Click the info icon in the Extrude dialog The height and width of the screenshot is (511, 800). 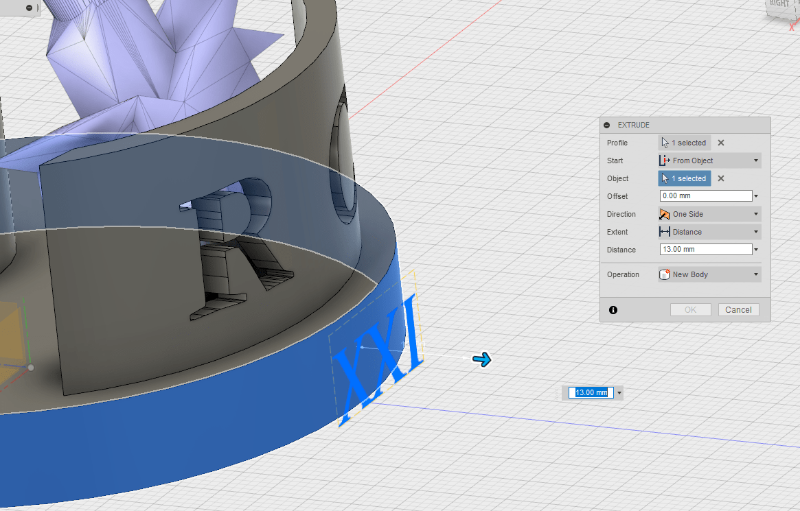point(613,310)
